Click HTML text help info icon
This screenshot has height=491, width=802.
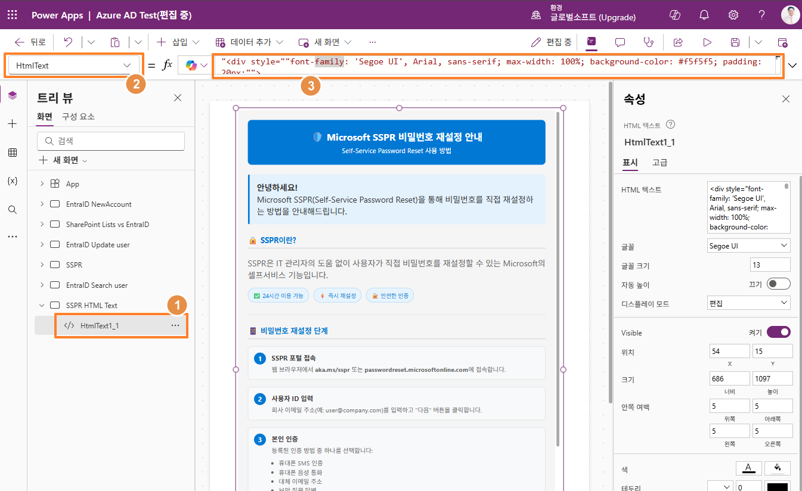point(670,125)
